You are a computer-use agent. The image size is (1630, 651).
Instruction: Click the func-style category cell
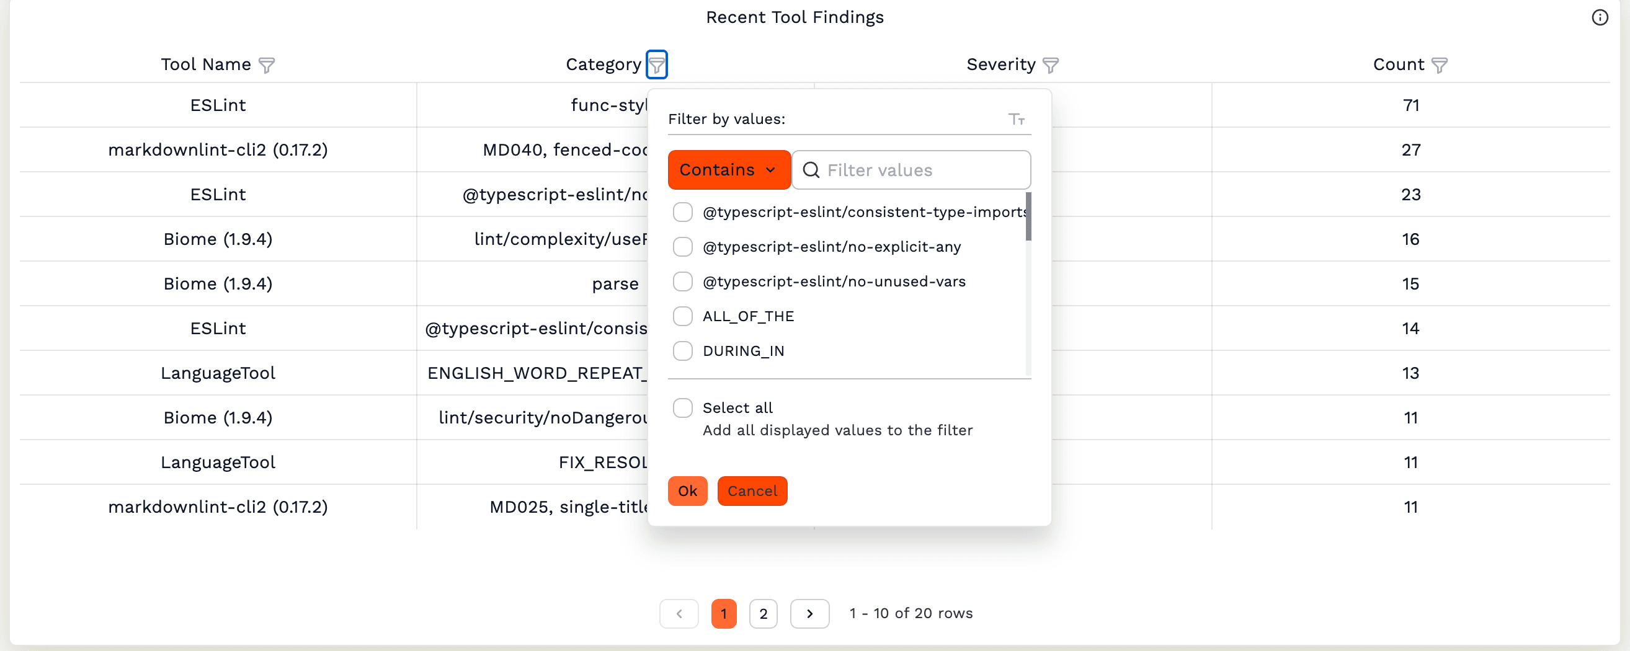[x=533, y=105]
